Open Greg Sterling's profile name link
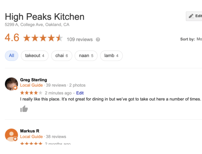The image size is (202, 154). point(33,80)
